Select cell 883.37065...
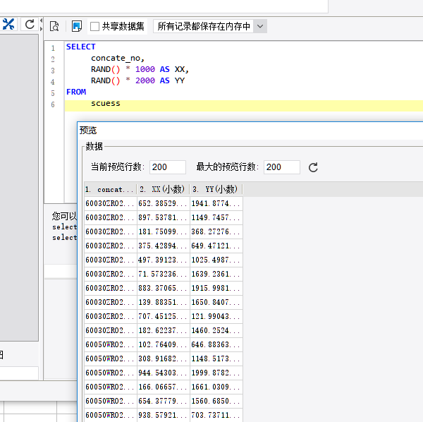The image size is (423, 422). [164, 289]
